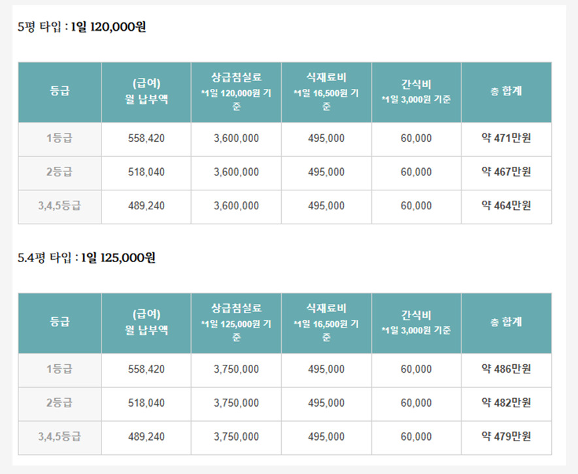Select the '약 479만원' total cell
This screenshot has width=578, height=474.
click(x=506, y=436)
